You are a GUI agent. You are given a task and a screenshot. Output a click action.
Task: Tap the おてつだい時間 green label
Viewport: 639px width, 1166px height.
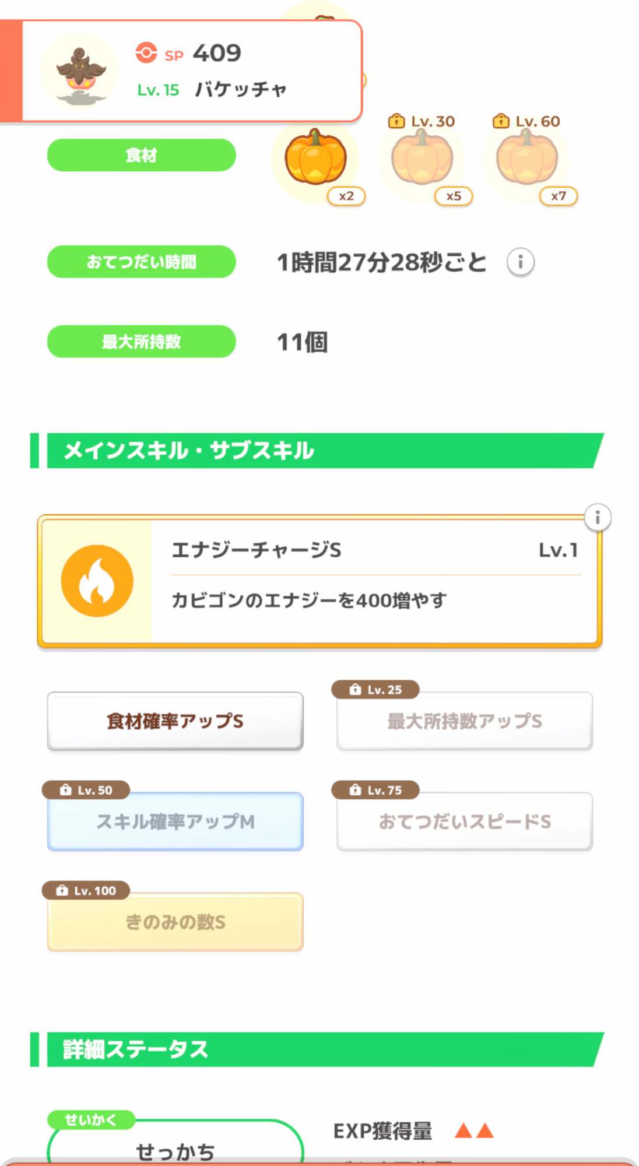[x=141, y=262]
